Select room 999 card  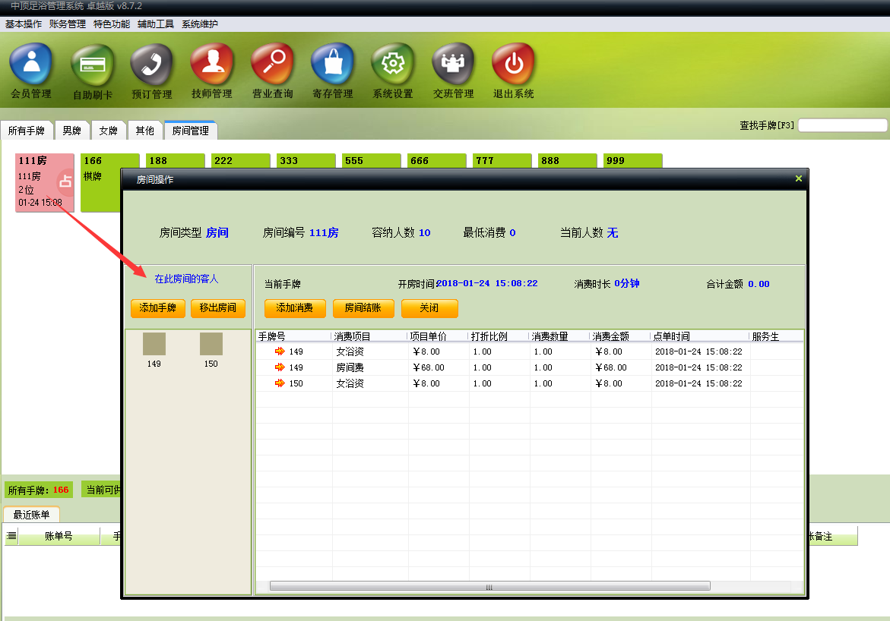(632, 160)
